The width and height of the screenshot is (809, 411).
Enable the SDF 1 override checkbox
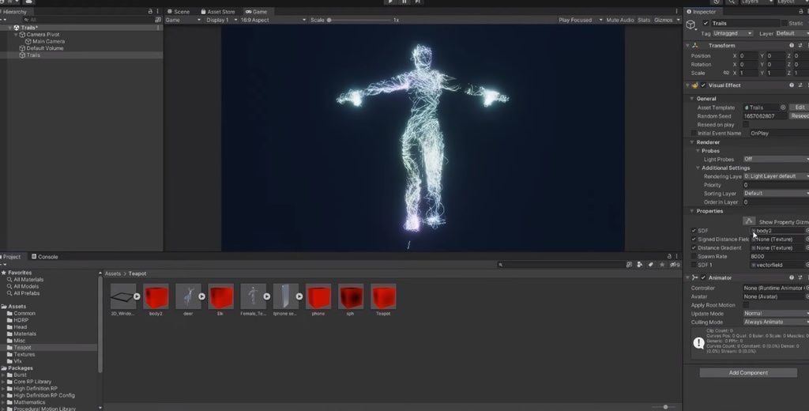tap(694, 265)
